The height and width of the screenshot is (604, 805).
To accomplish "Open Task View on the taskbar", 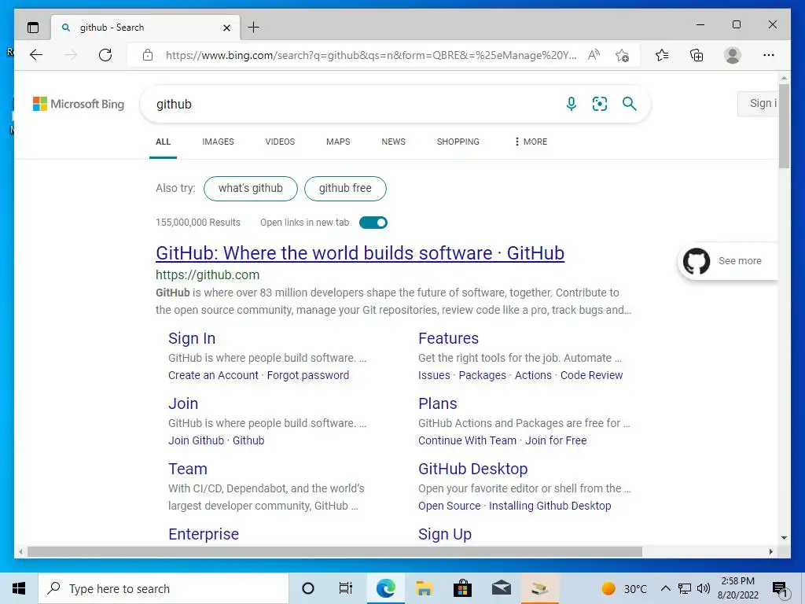I will tap(346, 588).
